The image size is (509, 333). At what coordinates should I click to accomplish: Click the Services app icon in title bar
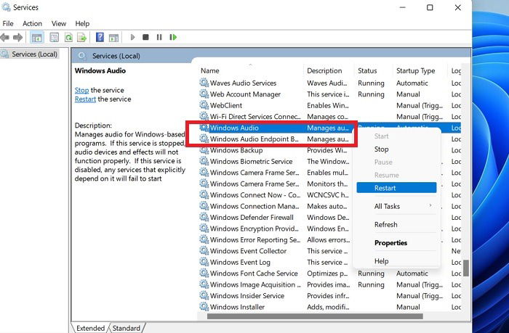point(6,7)
